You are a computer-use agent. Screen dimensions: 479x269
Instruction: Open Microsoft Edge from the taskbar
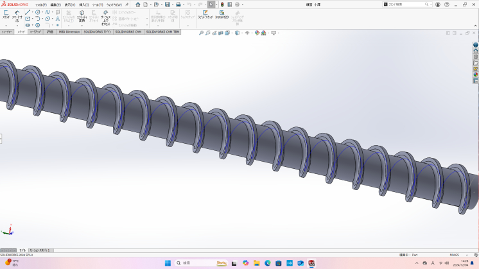tap(268, 263)
